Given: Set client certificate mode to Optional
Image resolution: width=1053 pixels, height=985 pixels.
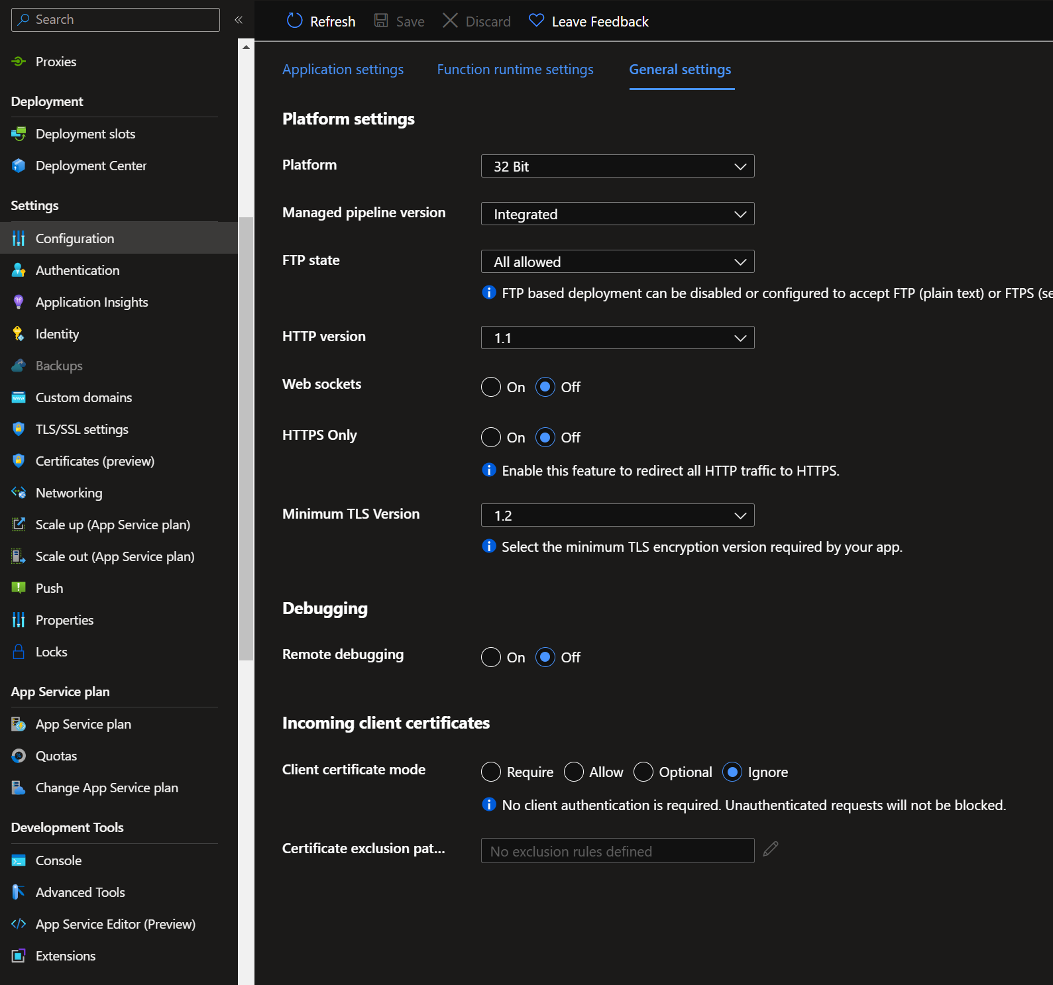Looking at the screenshot, I should [x=643, y=772].
